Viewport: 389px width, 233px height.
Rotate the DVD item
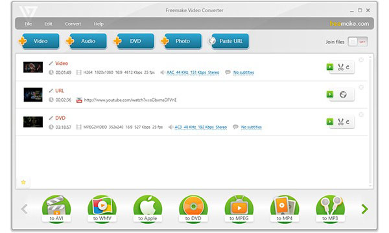coord(348,122)
